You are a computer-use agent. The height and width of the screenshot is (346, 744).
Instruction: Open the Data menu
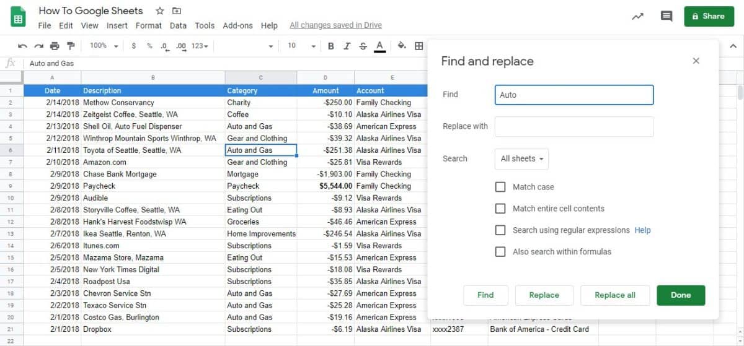[178, 25]
